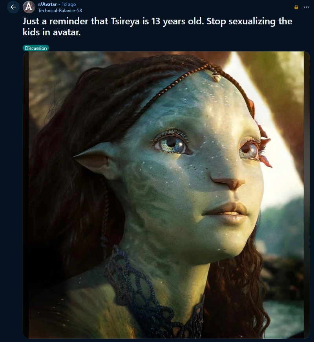314x342 pixels.
Task: Go back using the left arrow button
Action: coord(13,7)
